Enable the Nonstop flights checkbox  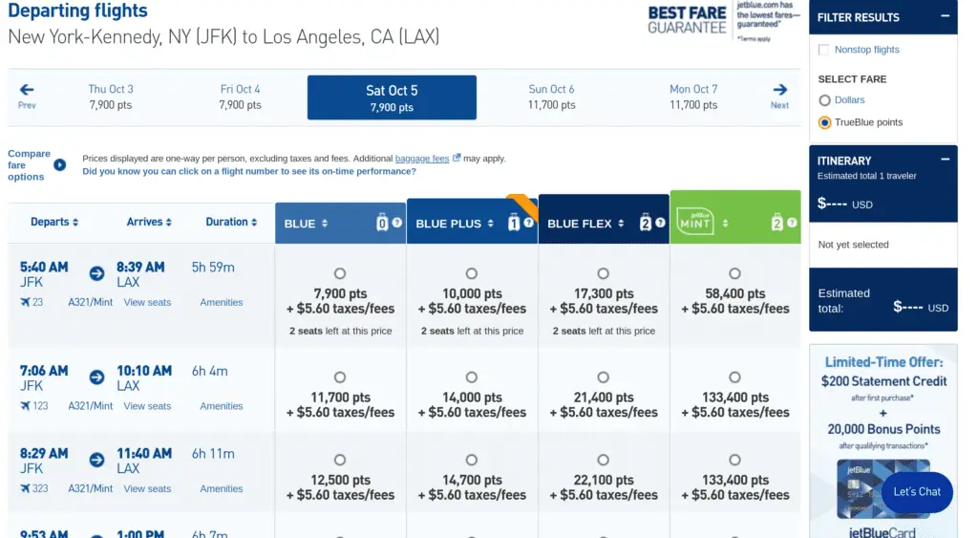pos(824,50)
